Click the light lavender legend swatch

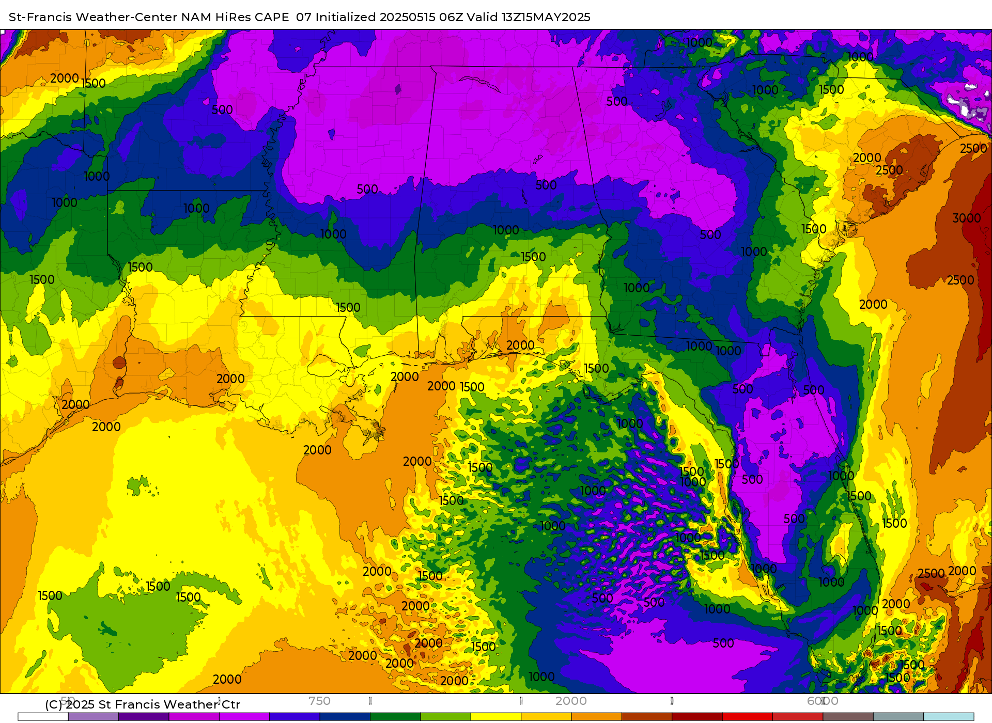[x=93, y=717]
